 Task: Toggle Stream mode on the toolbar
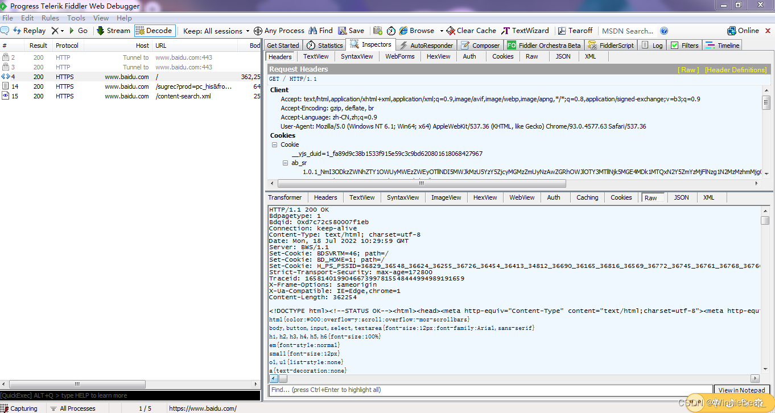(x=113, y=31)
